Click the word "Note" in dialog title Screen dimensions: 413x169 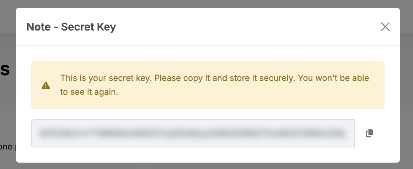(38, 27)
